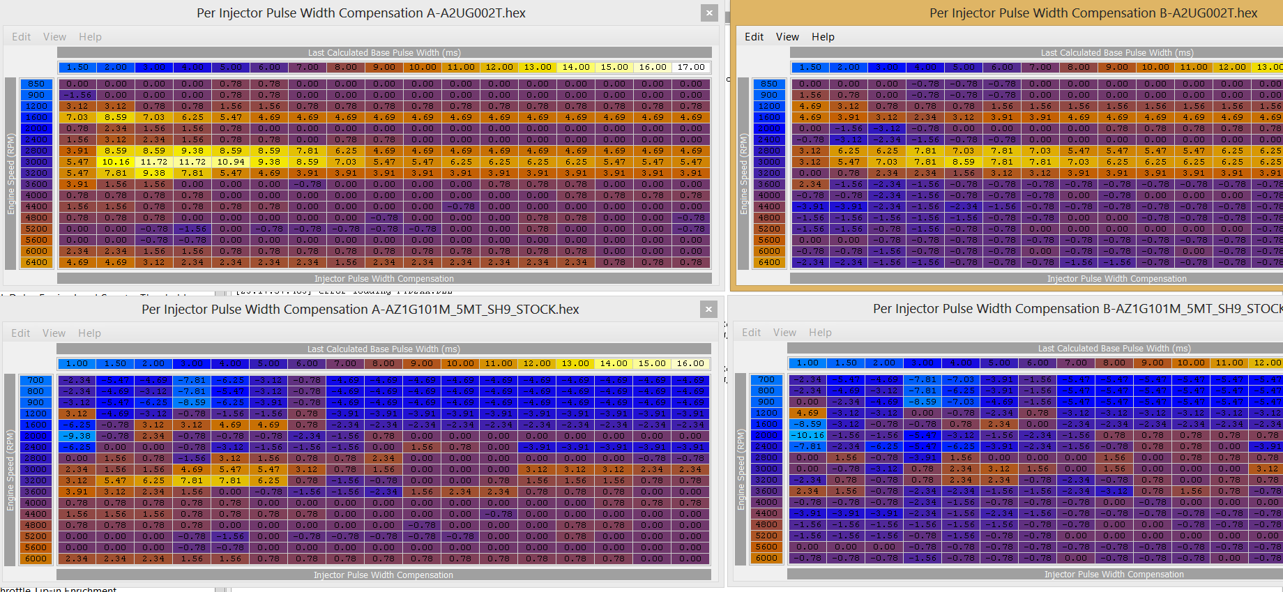Close the Compensation A-A2UG002T.hex window
This screenshot has height=592, width=1283.
pos(709,13)
